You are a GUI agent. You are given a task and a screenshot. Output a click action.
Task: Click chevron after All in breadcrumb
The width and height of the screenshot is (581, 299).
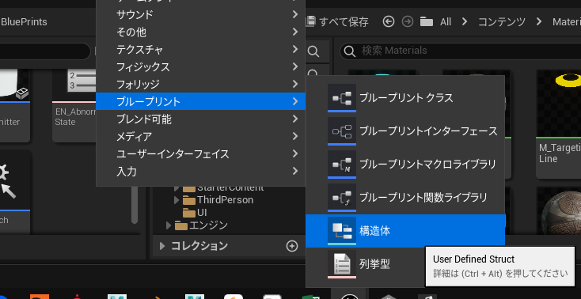click(x=465, y=22)
